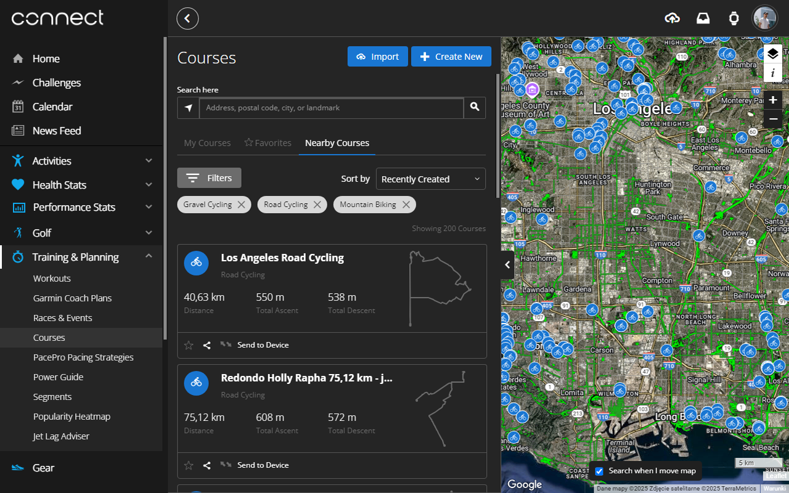Click the News Feed icon in sidebar
The width and height of the screenshot is (789, 493).
pyautogui.click(x=18, y=131)
